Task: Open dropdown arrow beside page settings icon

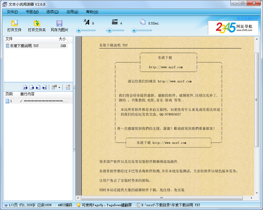Action: pos(59,87)
